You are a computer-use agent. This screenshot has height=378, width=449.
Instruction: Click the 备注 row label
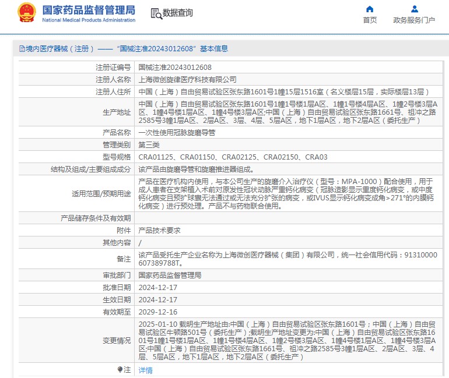coord(124,259)
